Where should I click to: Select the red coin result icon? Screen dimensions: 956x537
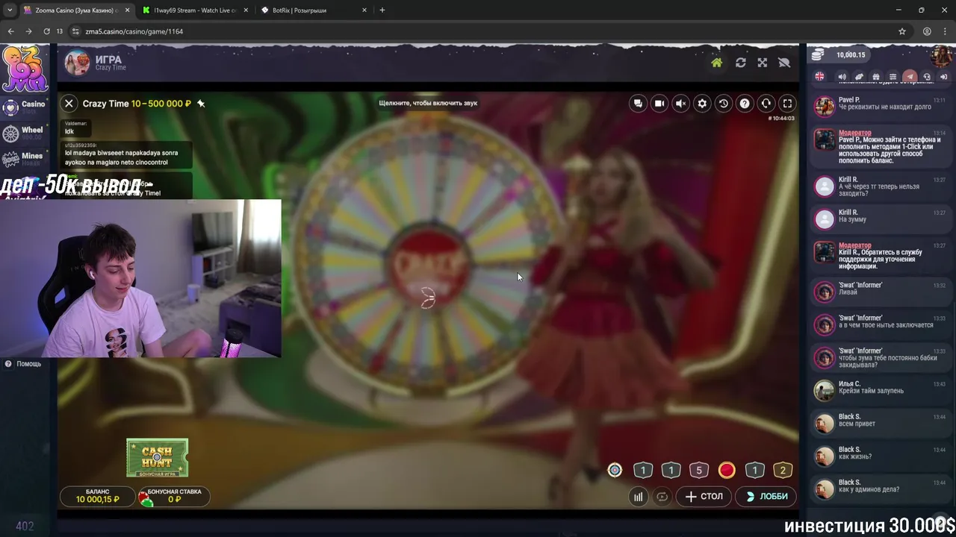727,470
